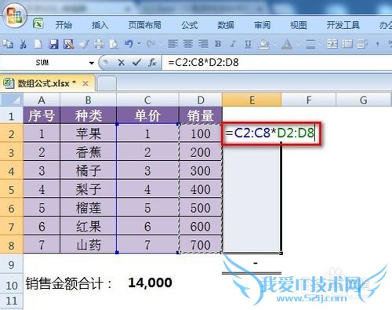This screenshot has width=392, height=310.
Task: Click formula bar text =C2:C8*D2:D8
Action: [x=204, y=63]
